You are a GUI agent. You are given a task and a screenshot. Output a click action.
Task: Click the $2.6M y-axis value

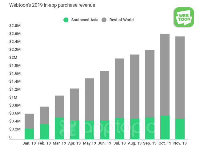pos(15,34)
